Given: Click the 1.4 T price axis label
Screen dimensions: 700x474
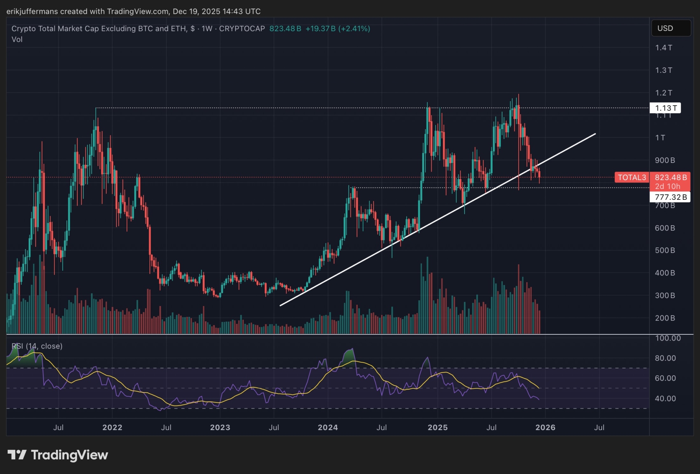Looking at the screenshot, I should point(663,48).
